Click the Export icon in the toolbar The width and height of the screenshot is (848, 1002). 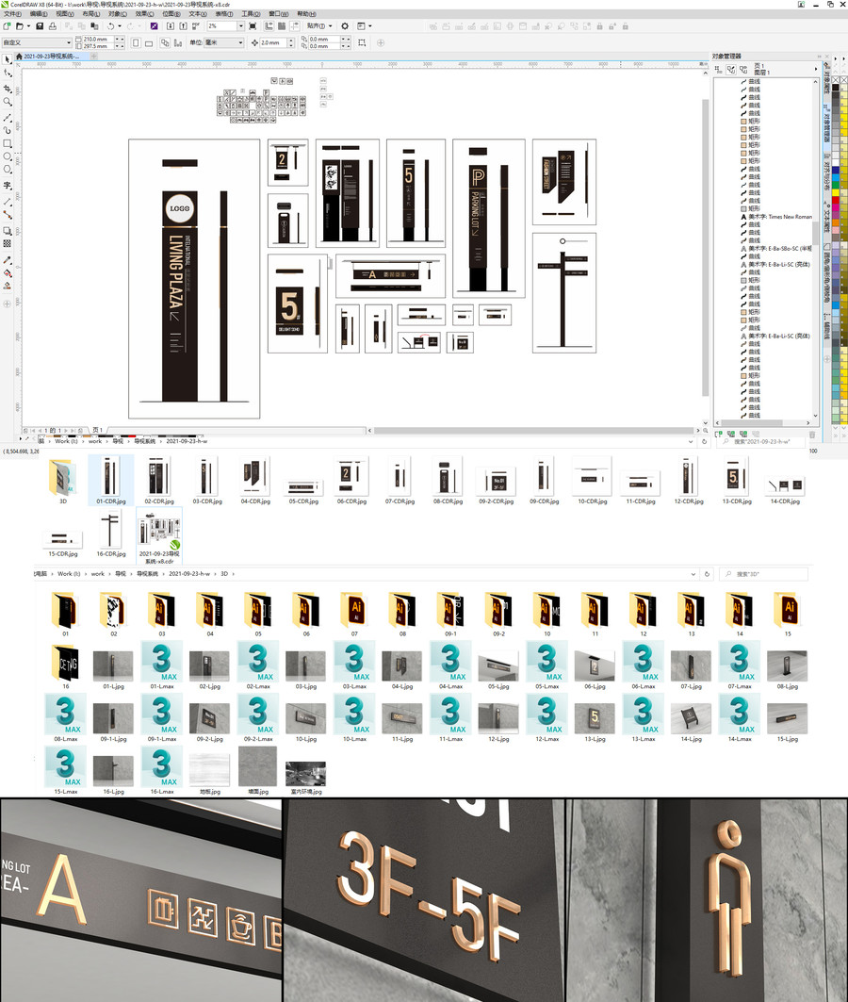pos(184,26)
